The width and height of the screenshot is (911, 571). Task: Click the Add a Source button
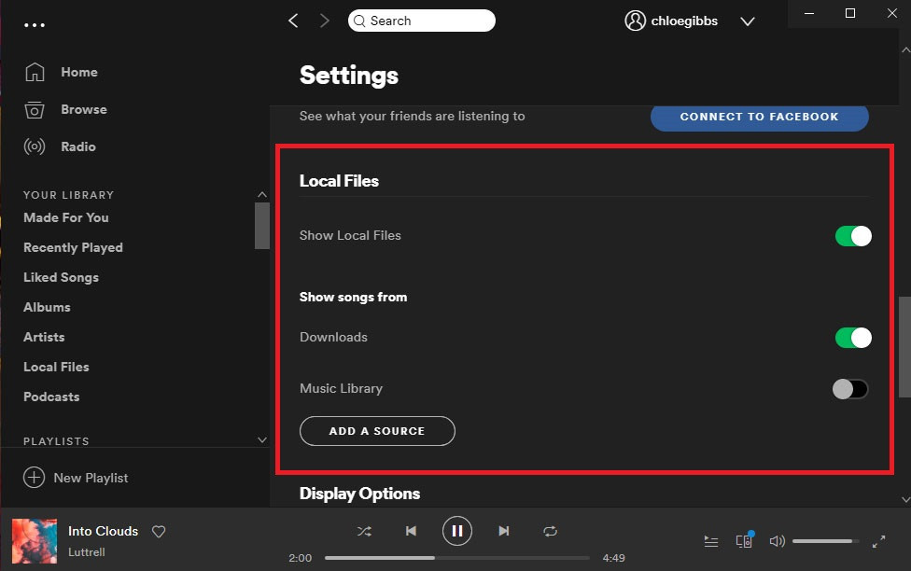(377, 431)
